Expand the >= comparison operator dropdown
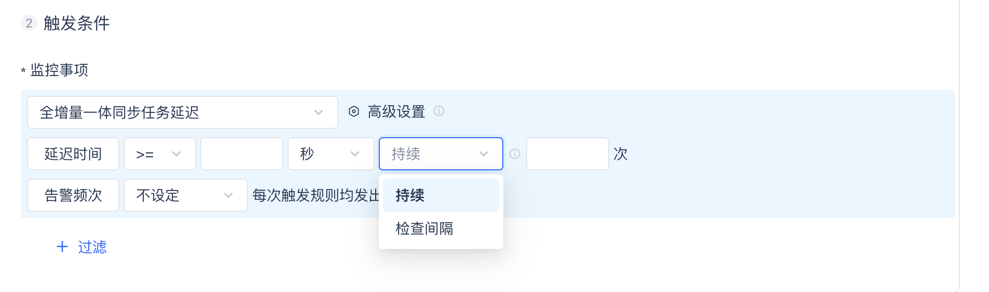The image size is (989, 292). tap(159, 154)
